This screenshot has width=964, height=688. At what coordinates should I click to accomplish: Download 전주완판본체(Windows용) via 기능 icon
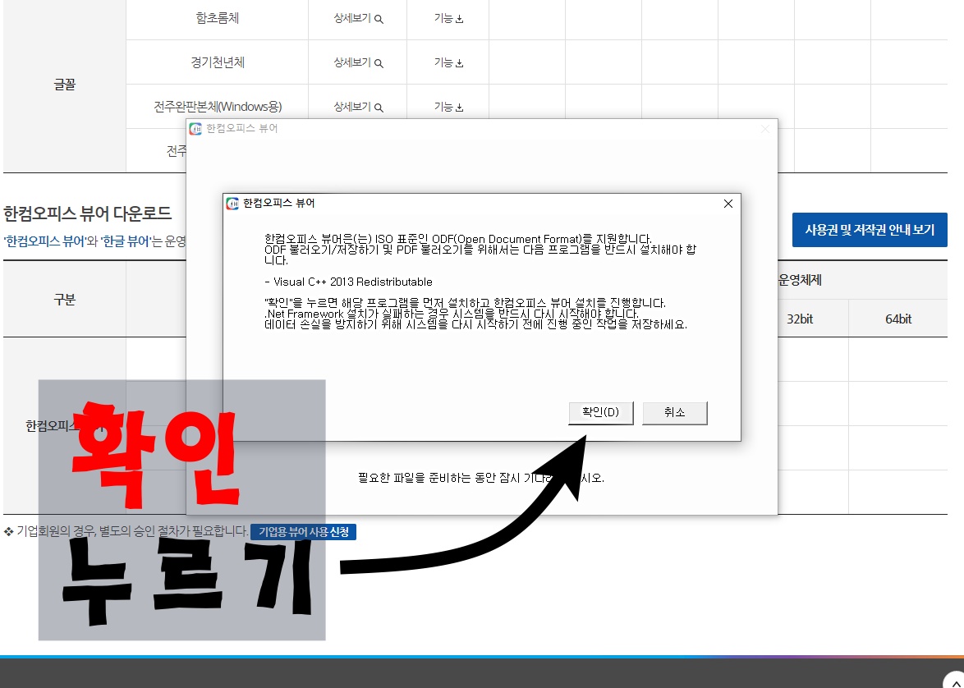pos(448,107)
